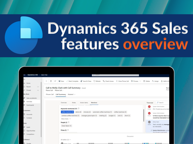Select the Mentions sub-tab
Screen dimensions: 193x144
coord(94,103)
